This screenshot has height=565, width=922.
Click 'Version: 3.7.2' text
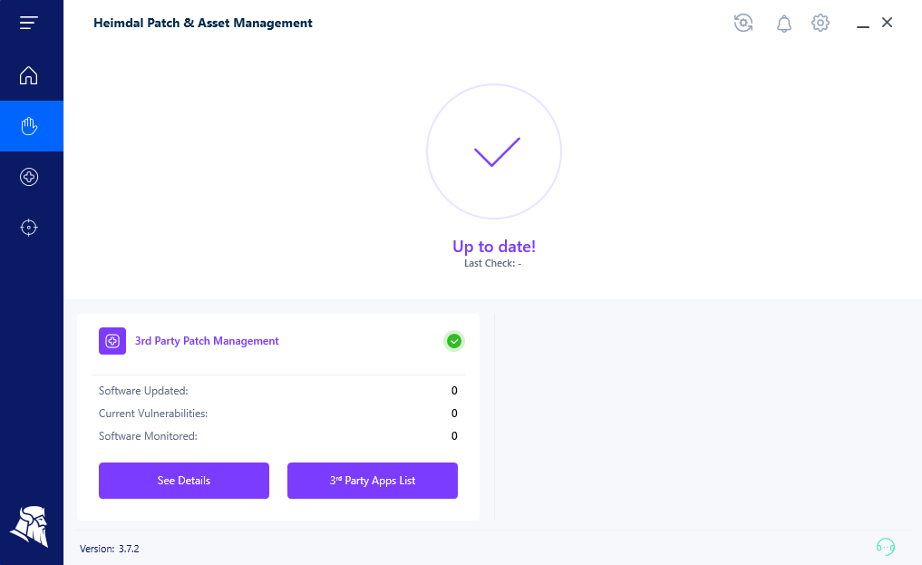click(x=110, y=549)
